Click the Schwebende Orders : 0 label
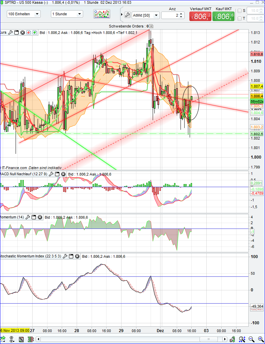265x344 pixels. [x=129, y=26]
